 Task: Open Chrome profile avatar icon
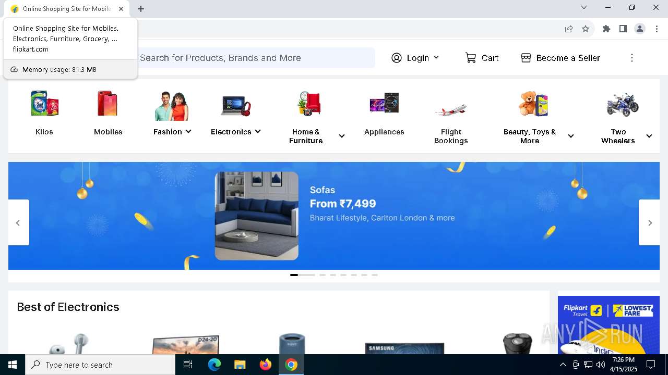(640, 29)
